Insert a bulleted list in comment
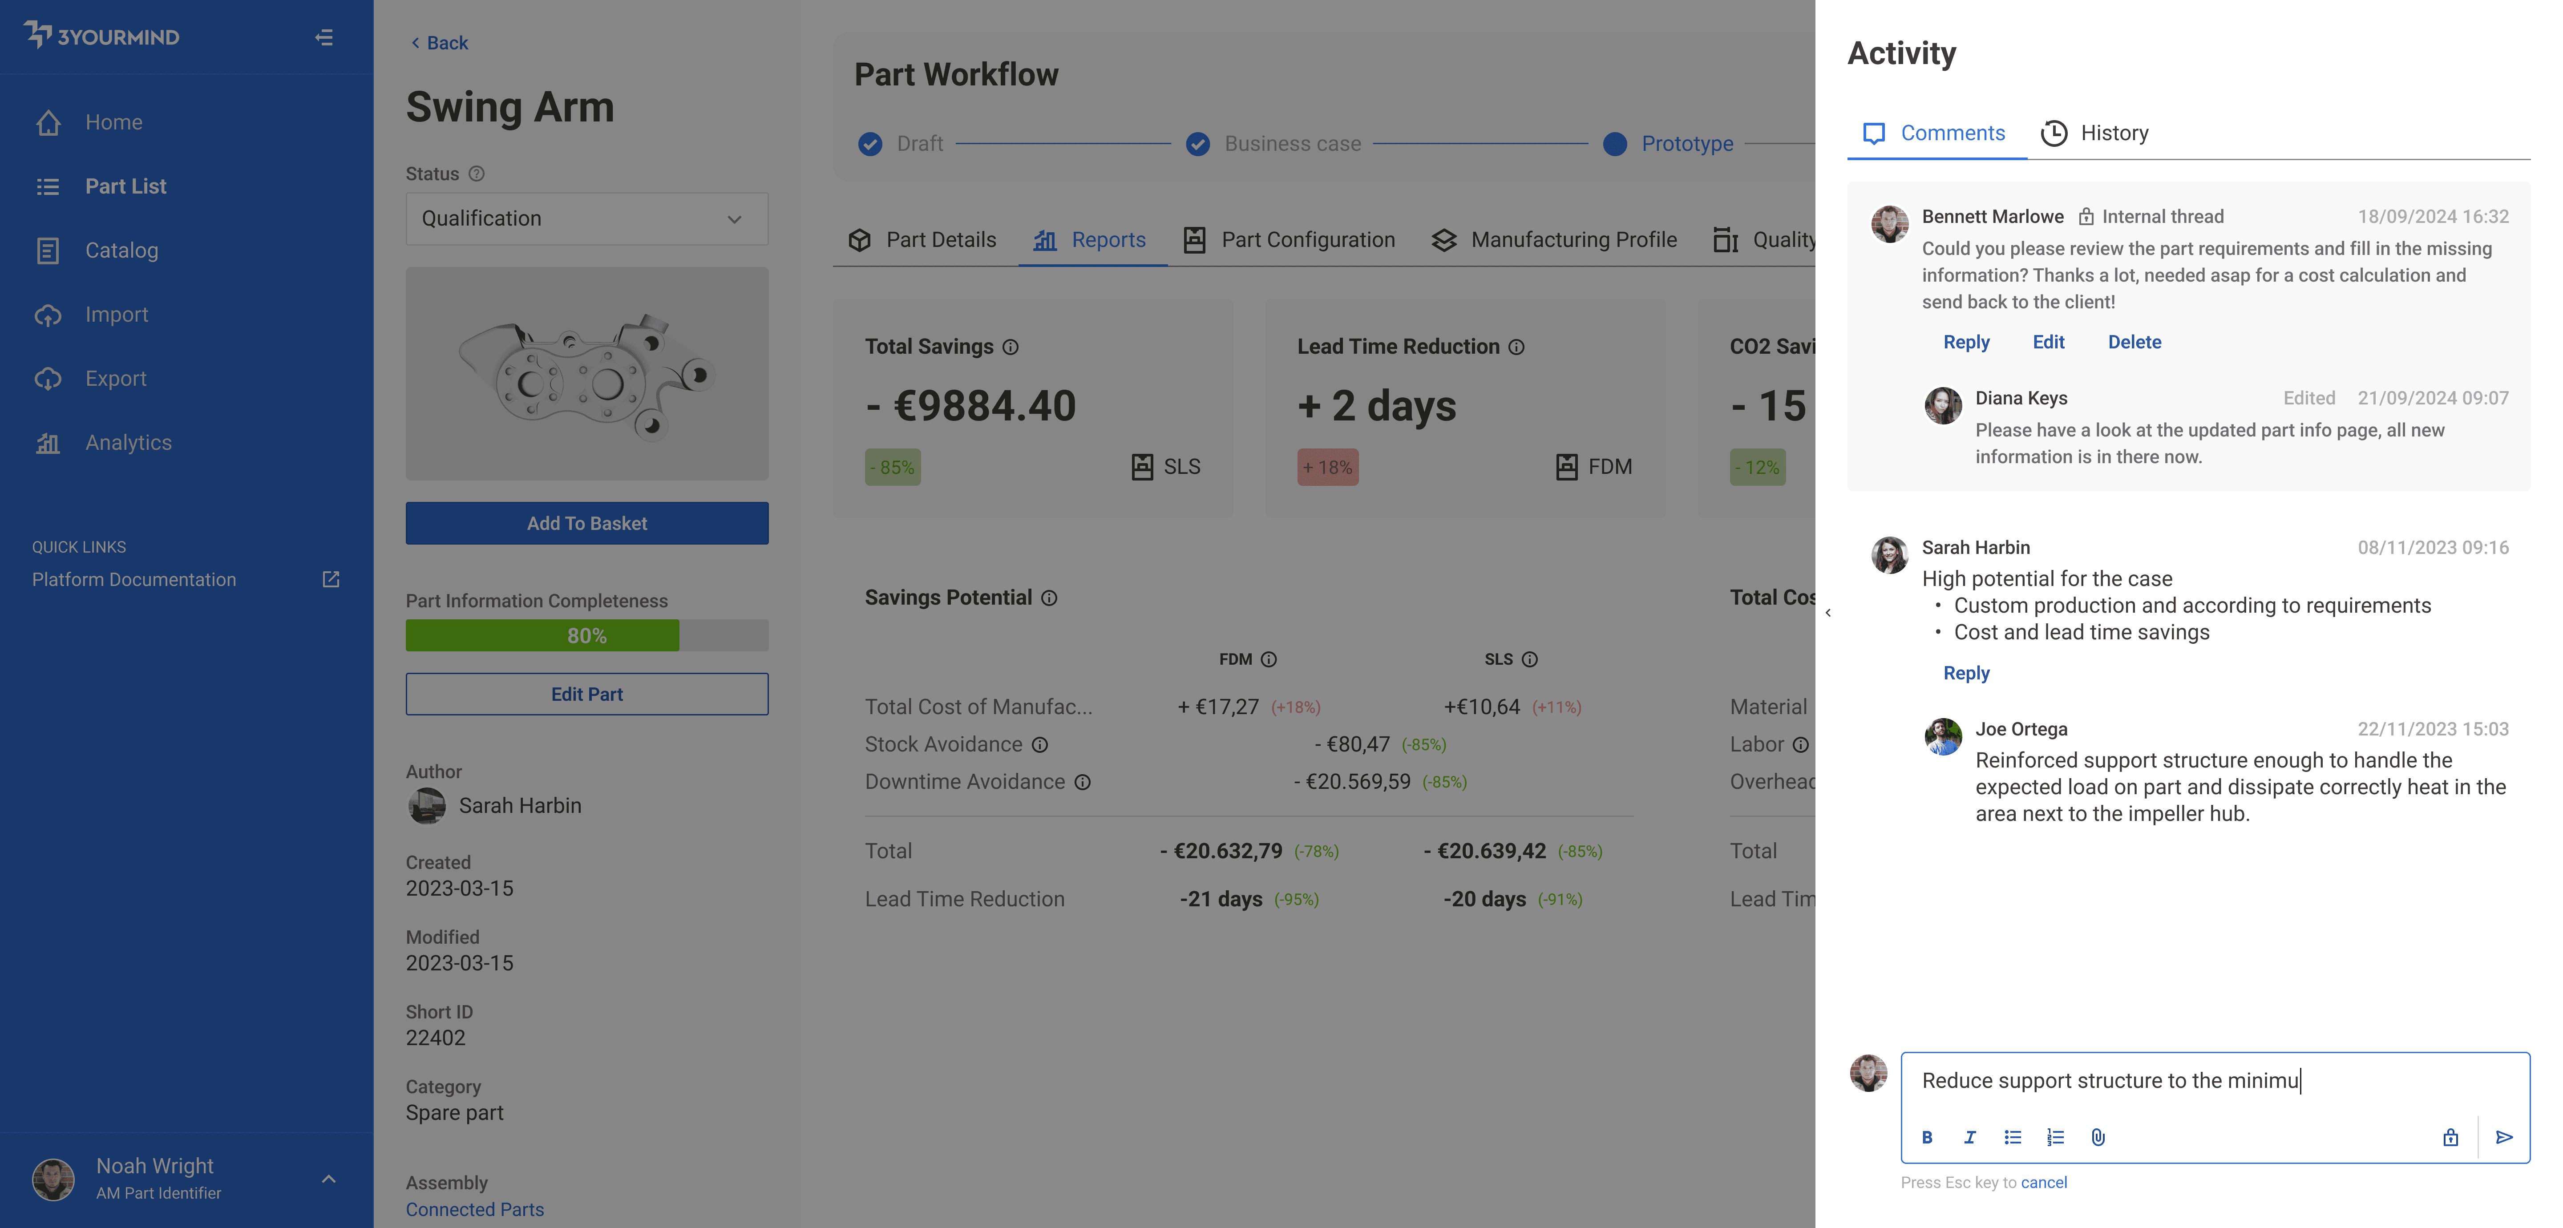This screenshot has height=1228, width=2563. pyautogui.click(x=2013, y=1137)
